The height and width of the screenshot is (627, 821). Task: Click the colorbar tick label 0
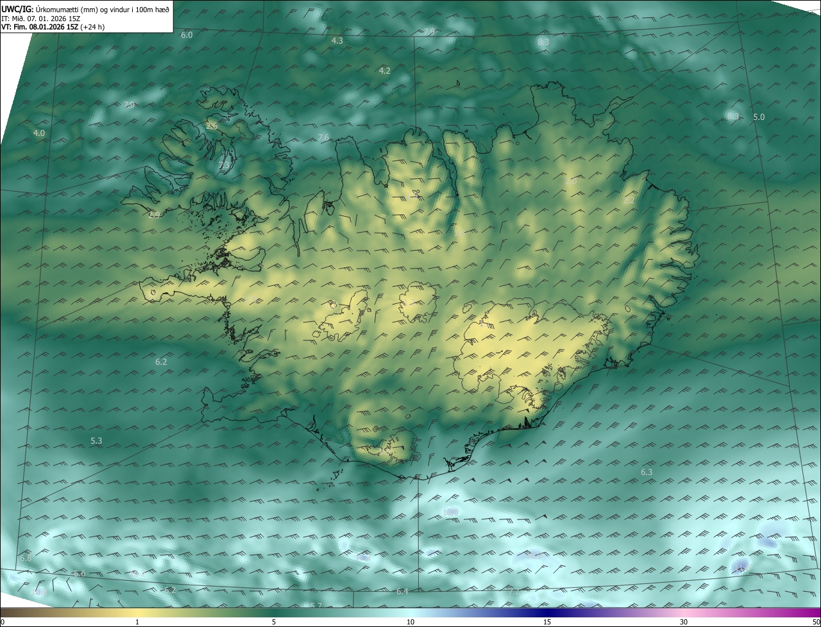point(3,622)
